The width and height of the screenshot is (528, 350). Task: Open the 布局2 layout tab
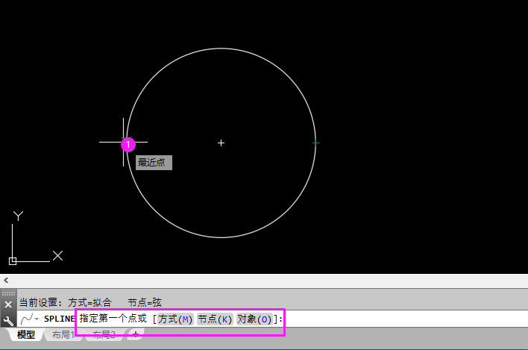click(104, 334)
